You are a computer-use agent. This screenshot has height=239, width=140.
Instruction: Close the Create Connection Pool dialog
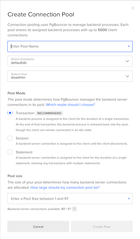[x=133, y=8]
